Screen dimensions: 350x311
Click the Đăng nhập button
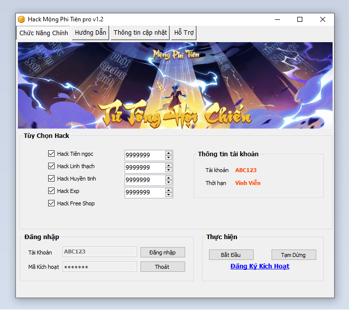[x=162, y=252]
